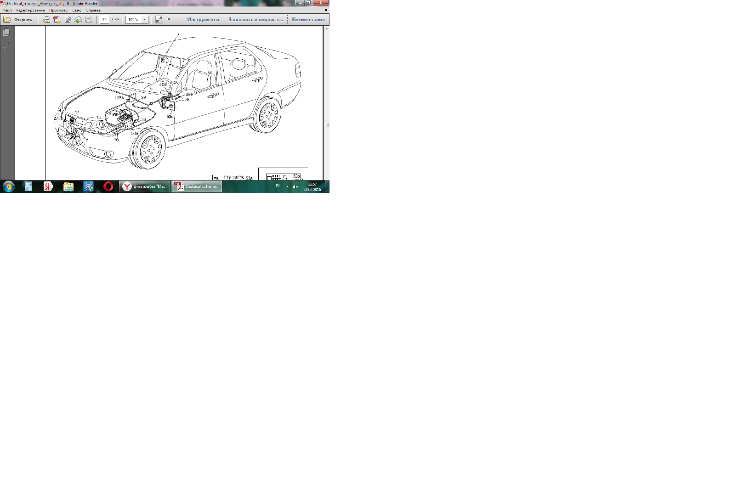Click the upload to cloud icon

tap(78, 20)
